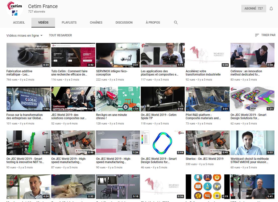Play the JEC World Conférences 1:21 thumbnail

click(73, 99)
